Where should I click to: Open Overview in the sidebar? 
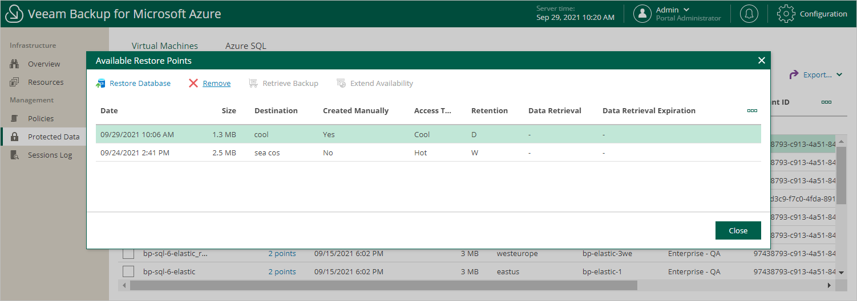click(44, 64)
